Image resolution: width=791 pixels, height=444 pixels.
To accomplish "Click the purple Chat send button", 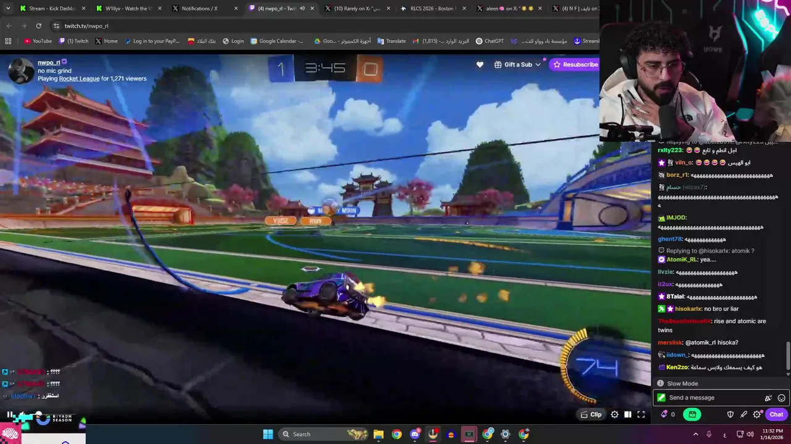I will pos(776,414).
